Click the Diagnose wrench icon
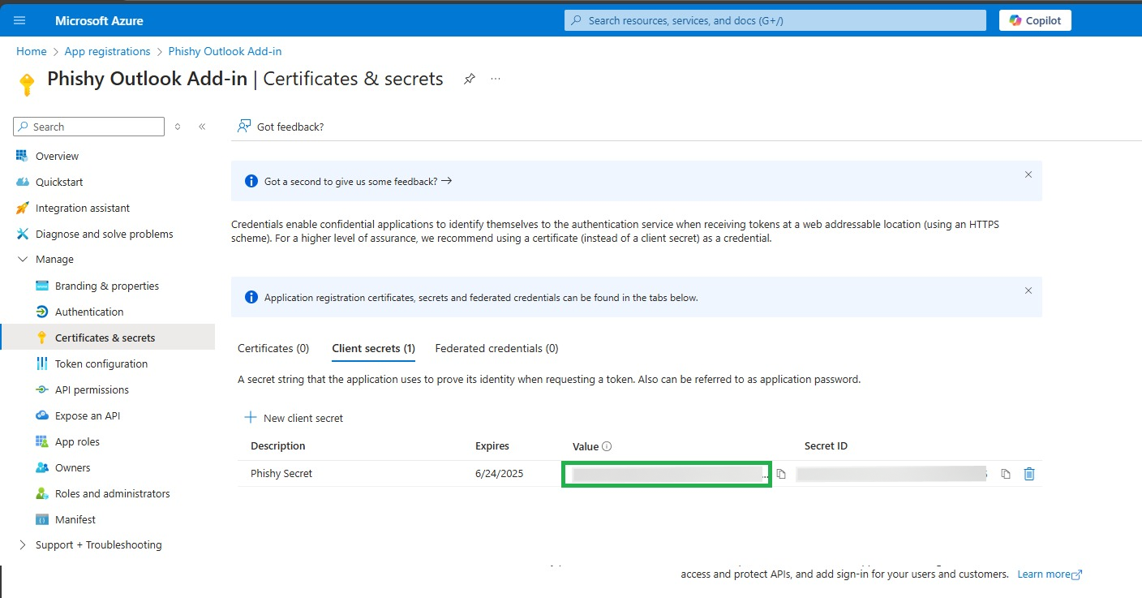The height and width of the screenshot is (598, 1142). [x=22, y=234]
